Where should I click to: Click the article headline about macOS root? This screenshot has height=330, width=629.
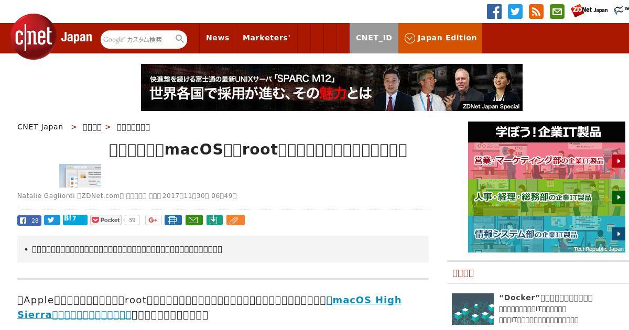(258, 150)
